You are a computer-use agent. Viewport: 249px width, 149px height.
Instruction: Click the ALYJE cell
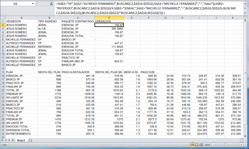click(49, 29)
